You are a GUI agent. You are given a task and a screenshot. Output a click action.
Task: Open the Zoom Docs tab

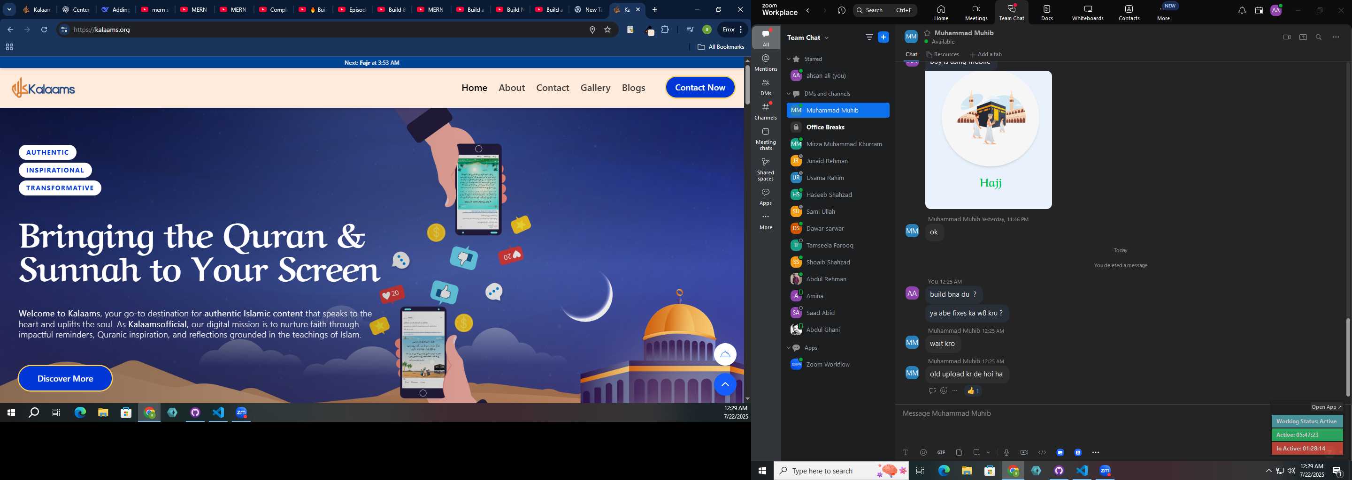click(x=1047, y=13)
